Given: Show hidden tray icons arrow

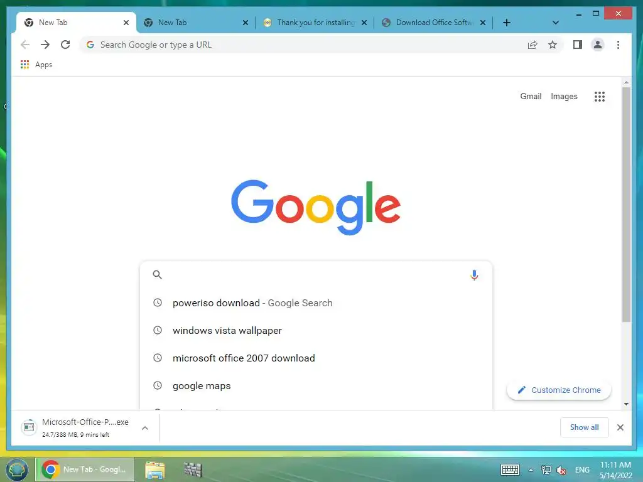Looking at the screenshot, I should point(531,470).
